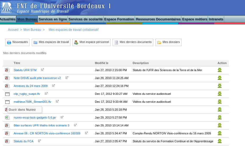The image size is (245, 157).
Task: Open Mes espaces de travail
Action: (x=51, y=42)
